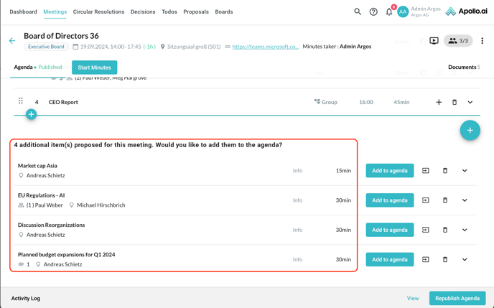The height and width of the screenshot is (308, 494).
Task: Open the Proposals menu item
Action: (196, 11)
